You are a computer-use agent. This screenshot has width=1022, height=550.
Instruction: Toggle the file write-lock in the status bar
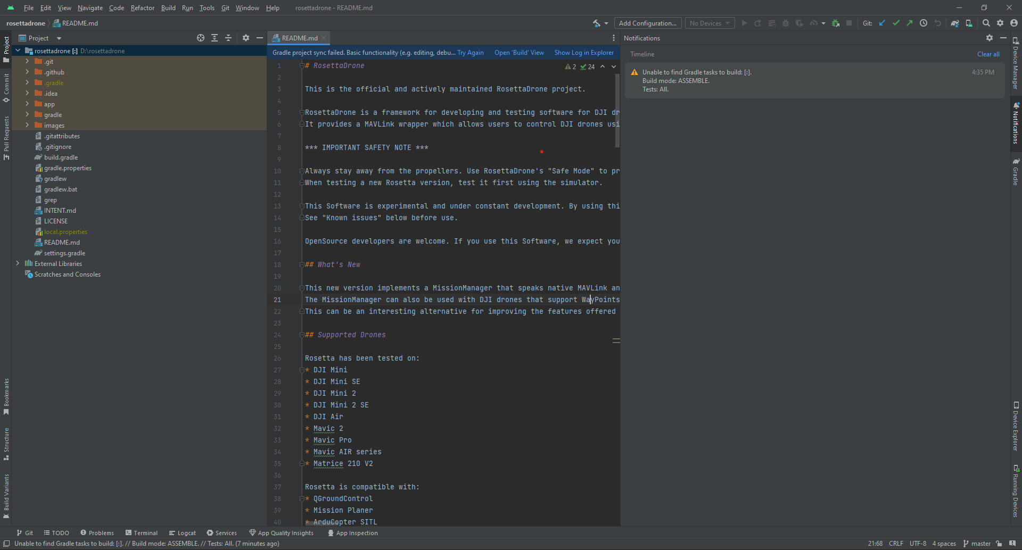point(1000,544)
